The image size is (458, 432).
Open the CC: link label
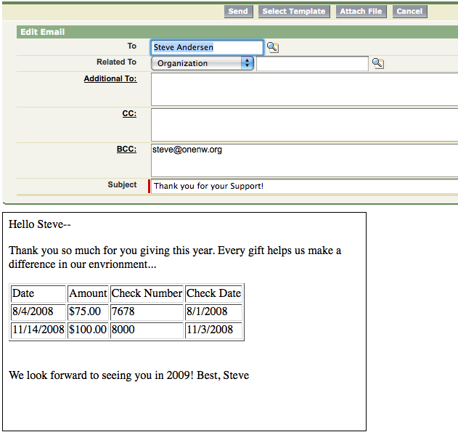pos(129,113)
